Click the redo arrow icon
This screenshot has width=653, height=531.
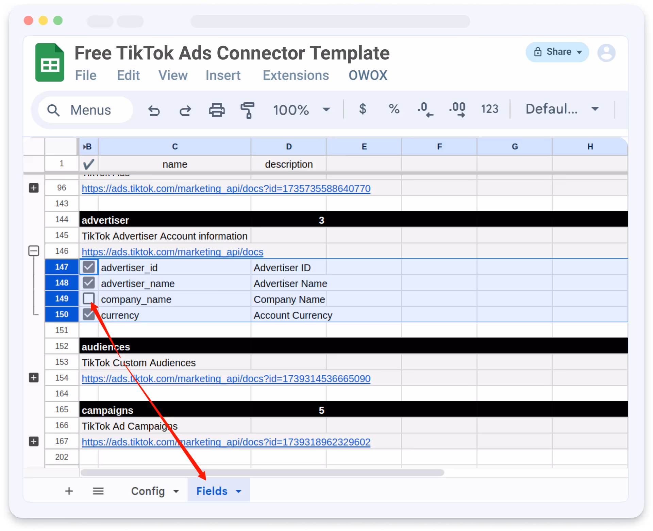[185, 110]
